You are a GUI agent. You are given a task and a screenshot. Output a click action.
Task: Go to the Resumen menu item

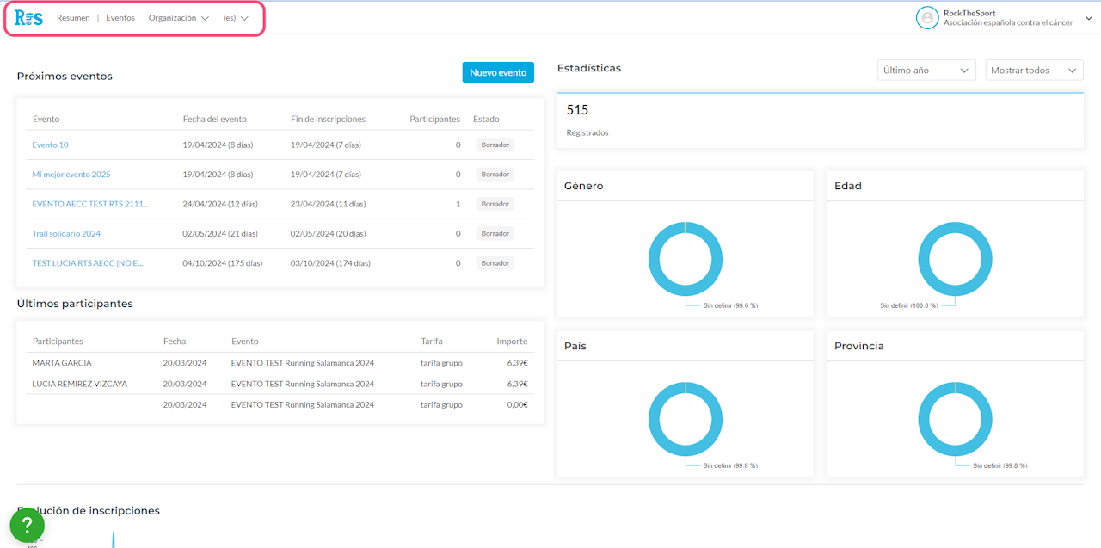pyautogui.click(x=73, y=18)
